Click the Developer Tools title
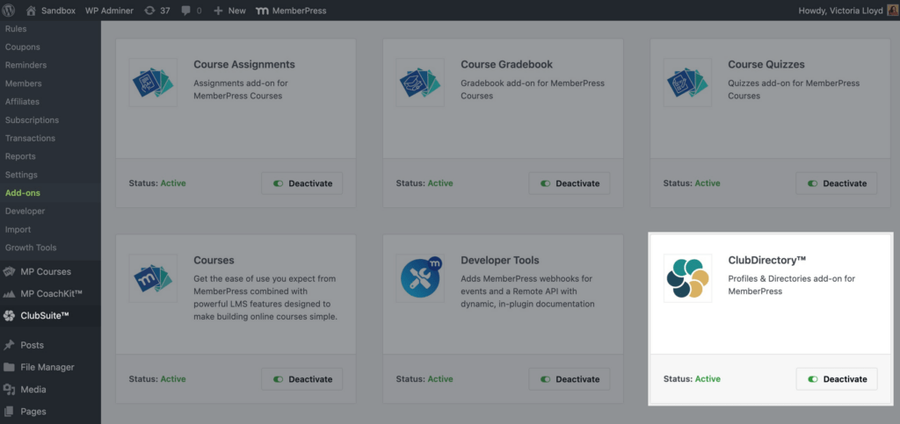 [x=499, y=260]
